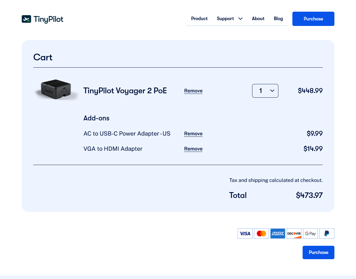356x279 pixels.
Task: Click the $14.99 add-on price
Action: click(313, 149)
